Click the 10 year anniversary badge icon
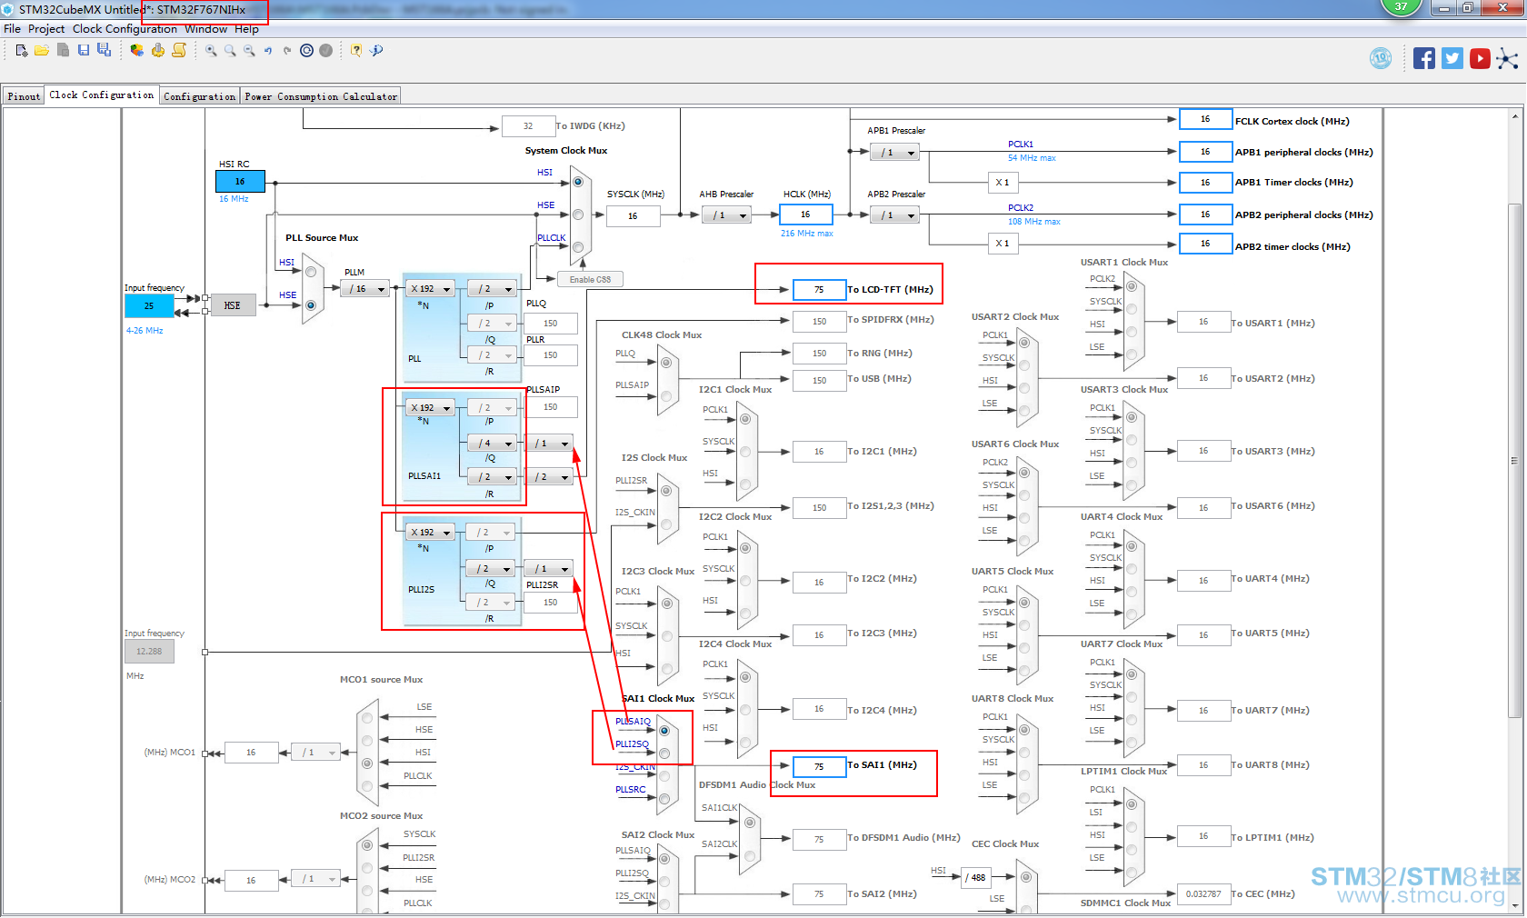 pos(1381,59)
